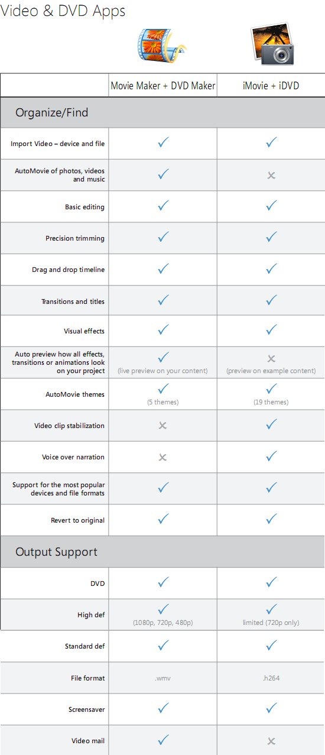Click Movie Maker X mark for Voice over narration
Viewport: 325px width, 755px height.
point(163,457)
